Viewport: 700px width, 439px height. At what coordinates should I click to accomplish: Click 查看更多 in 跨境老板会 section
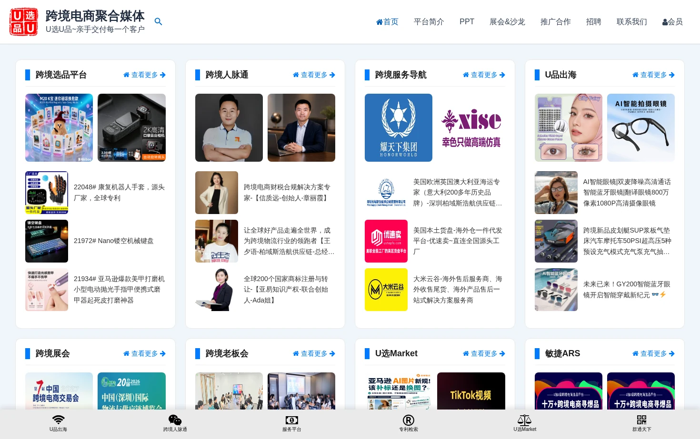pyautogui.click(x=314, y=353)
